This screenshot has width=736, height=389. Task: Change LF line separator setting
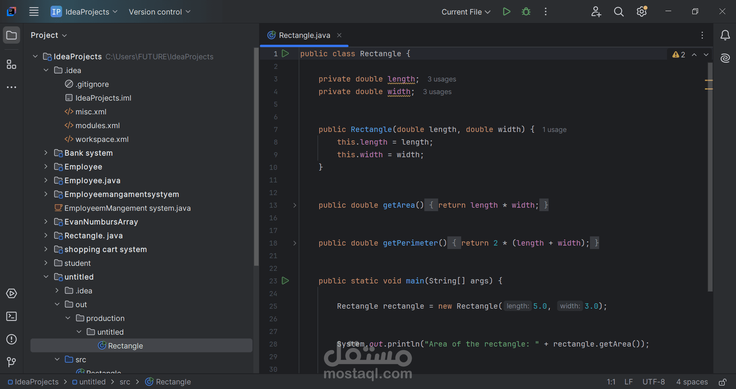(628, 382)
